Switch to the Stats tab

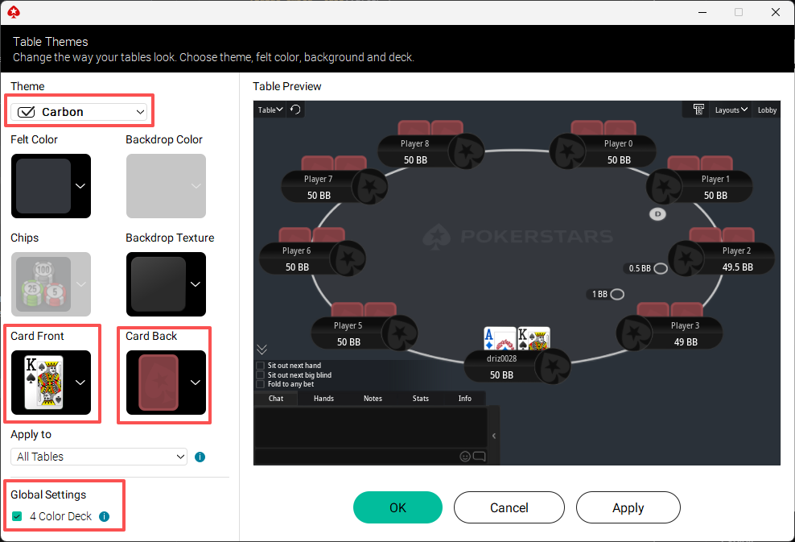420,399
